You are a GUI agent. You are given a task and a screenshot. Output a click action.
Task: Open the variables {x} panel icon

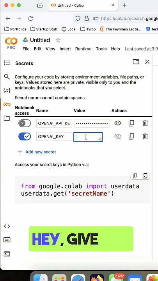point(7,90)
